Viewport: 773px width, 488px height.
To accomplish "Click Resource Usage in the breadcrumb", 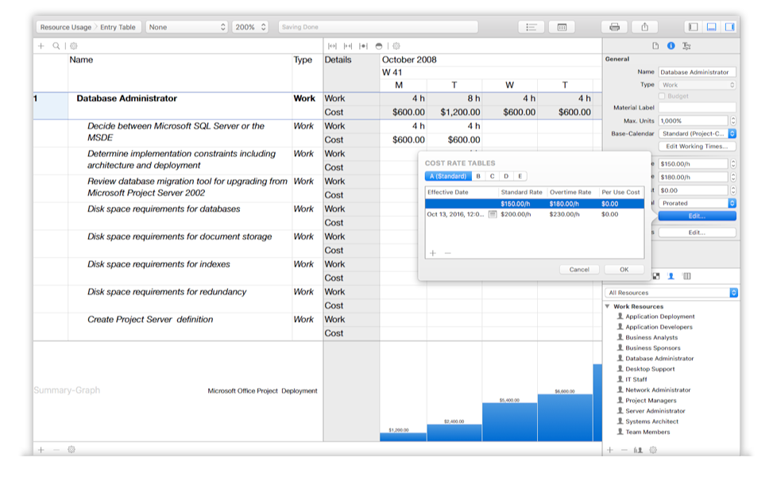I will 66,27.
